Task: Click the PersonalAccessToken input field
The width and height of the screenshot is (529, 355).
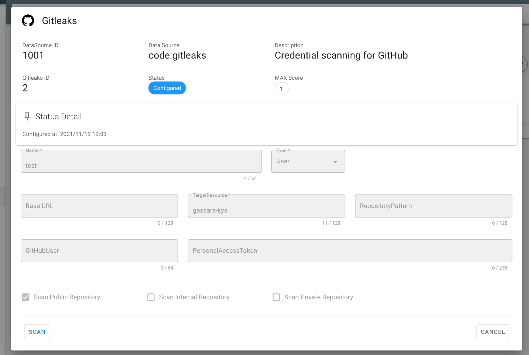Action: (x=350, y=251)
